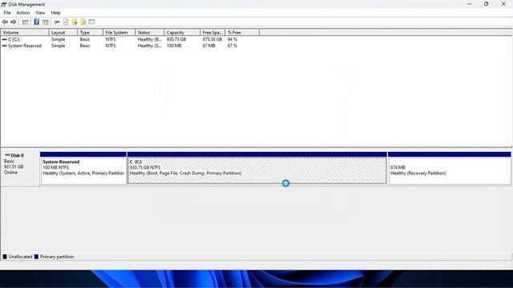Click the last toolbar icon showing columns view
The image size is (513, 288).
91,22
